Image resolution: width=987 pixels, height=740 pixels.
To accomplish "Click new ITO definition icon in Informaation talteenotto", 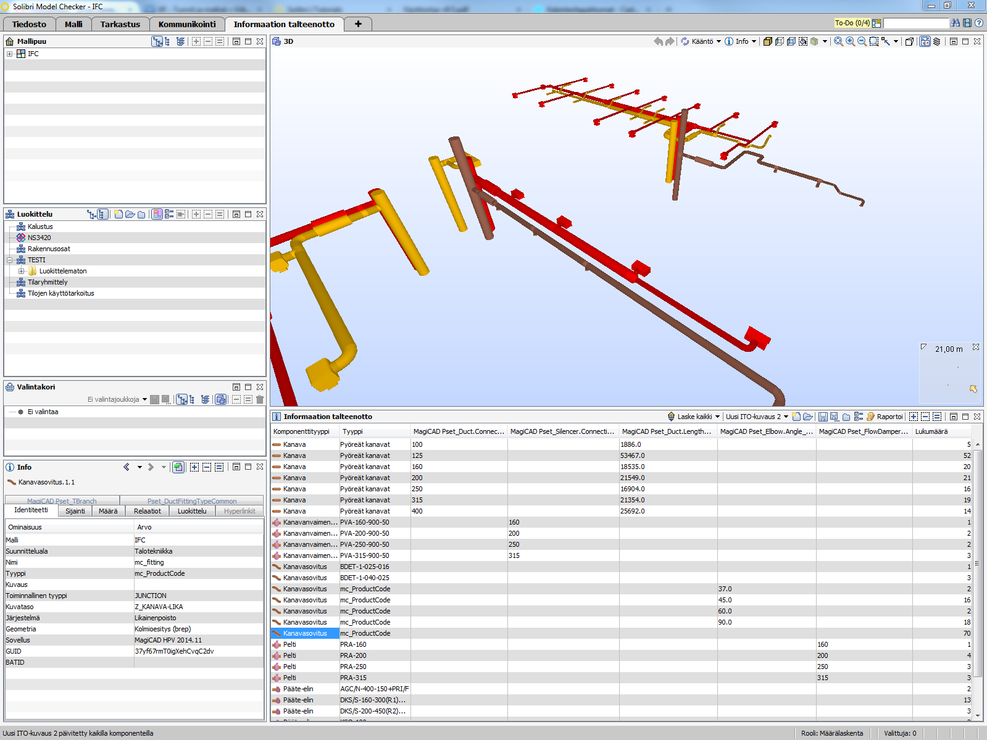I will [797, 417].
